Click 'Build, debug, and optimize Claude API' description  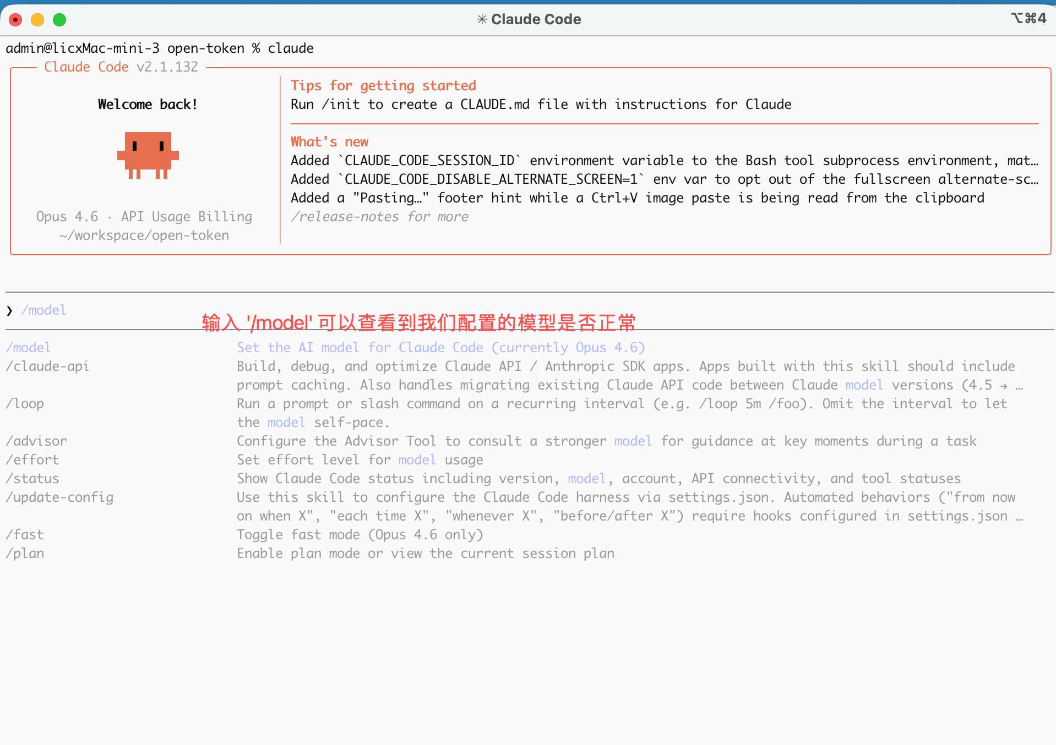coord(630,376)
